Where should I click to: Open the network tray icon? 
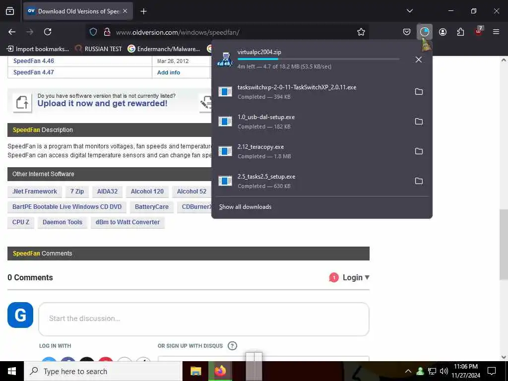click(432, 371)
